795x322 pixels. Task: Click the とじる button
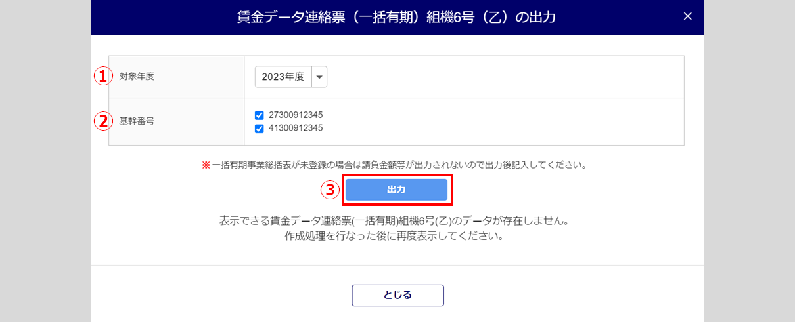click(x=397, y=295)
